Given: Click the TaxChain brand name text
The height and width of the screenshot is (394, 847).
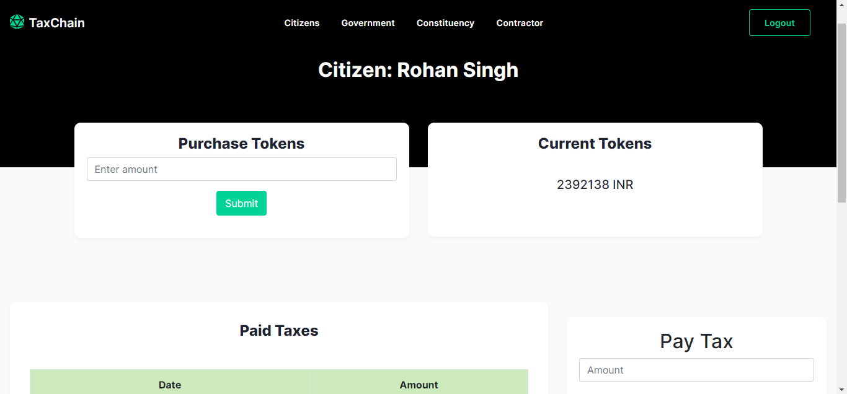Looking at the screenshot, I should tap(56, 23).
